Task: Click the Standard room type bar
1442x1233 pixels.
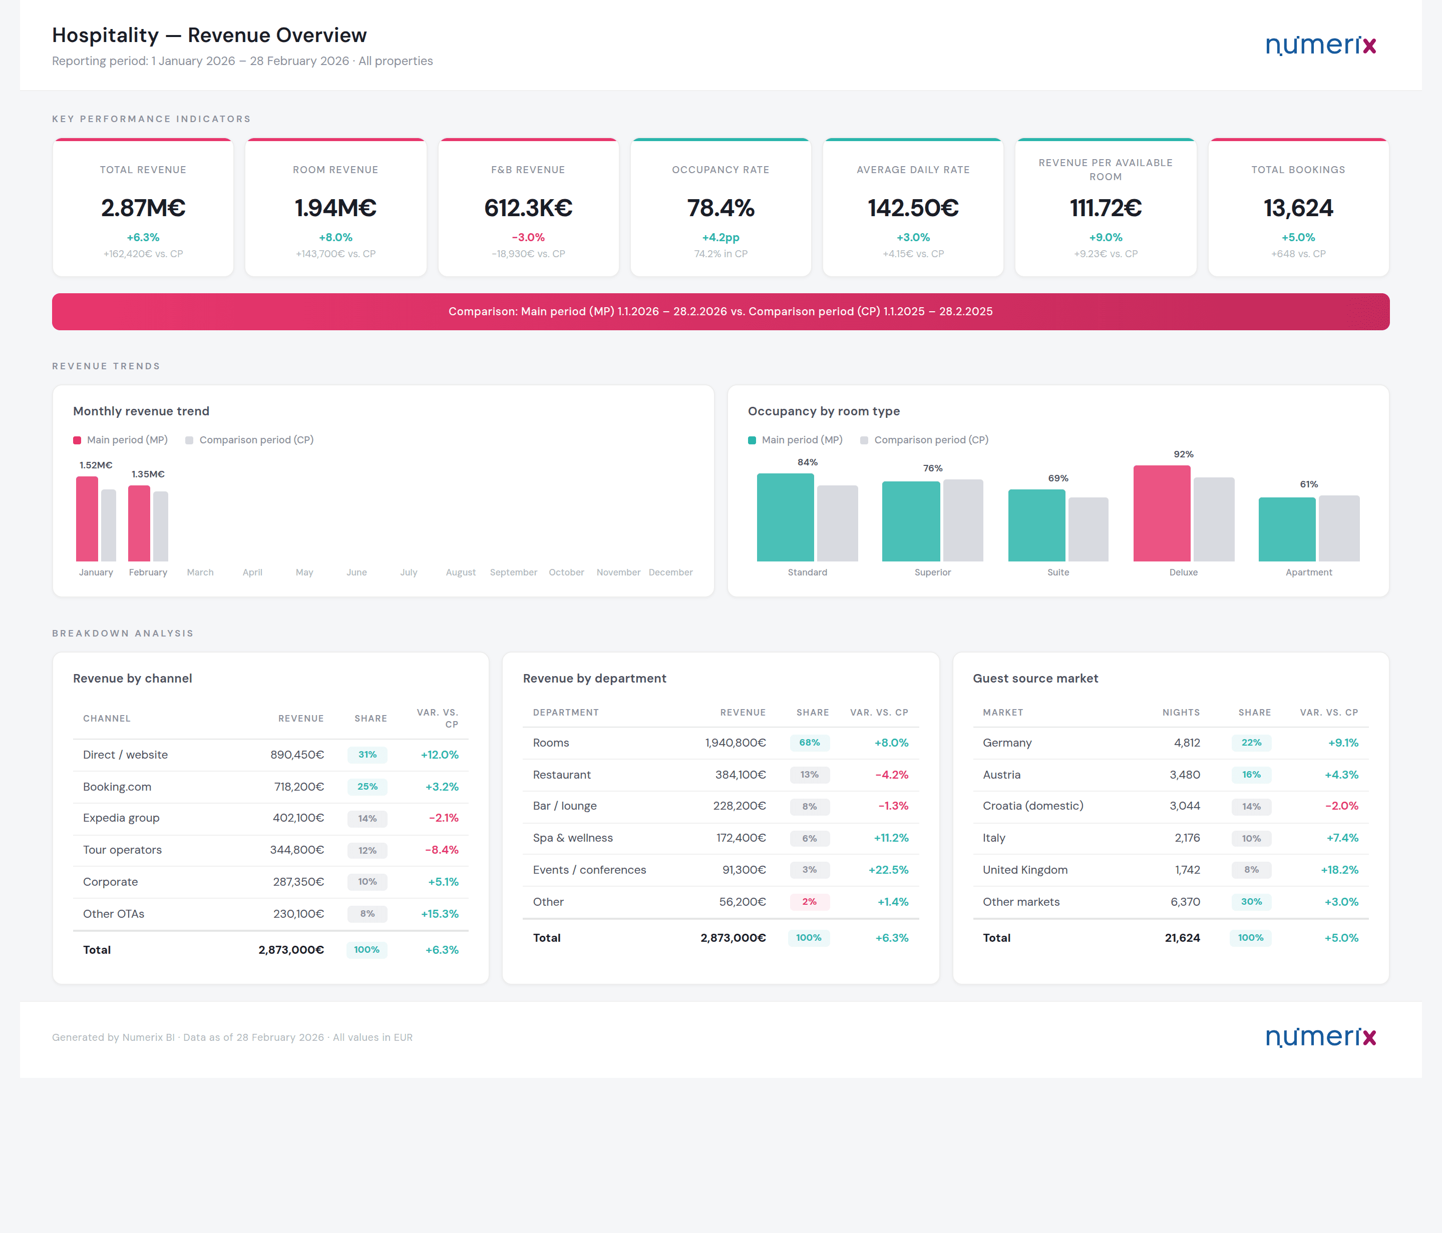Action: 786,518
